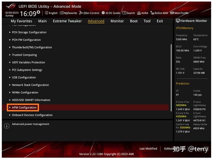The height and width of the screenshot is (159, 214).
Task: Click the Advanced power management help text
Action: coord(31,124)
